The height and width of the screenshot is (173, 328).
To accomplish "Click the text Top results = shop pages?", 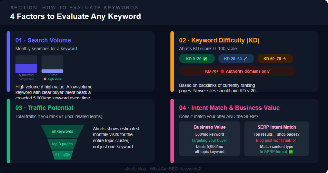I will click(276, 134).
